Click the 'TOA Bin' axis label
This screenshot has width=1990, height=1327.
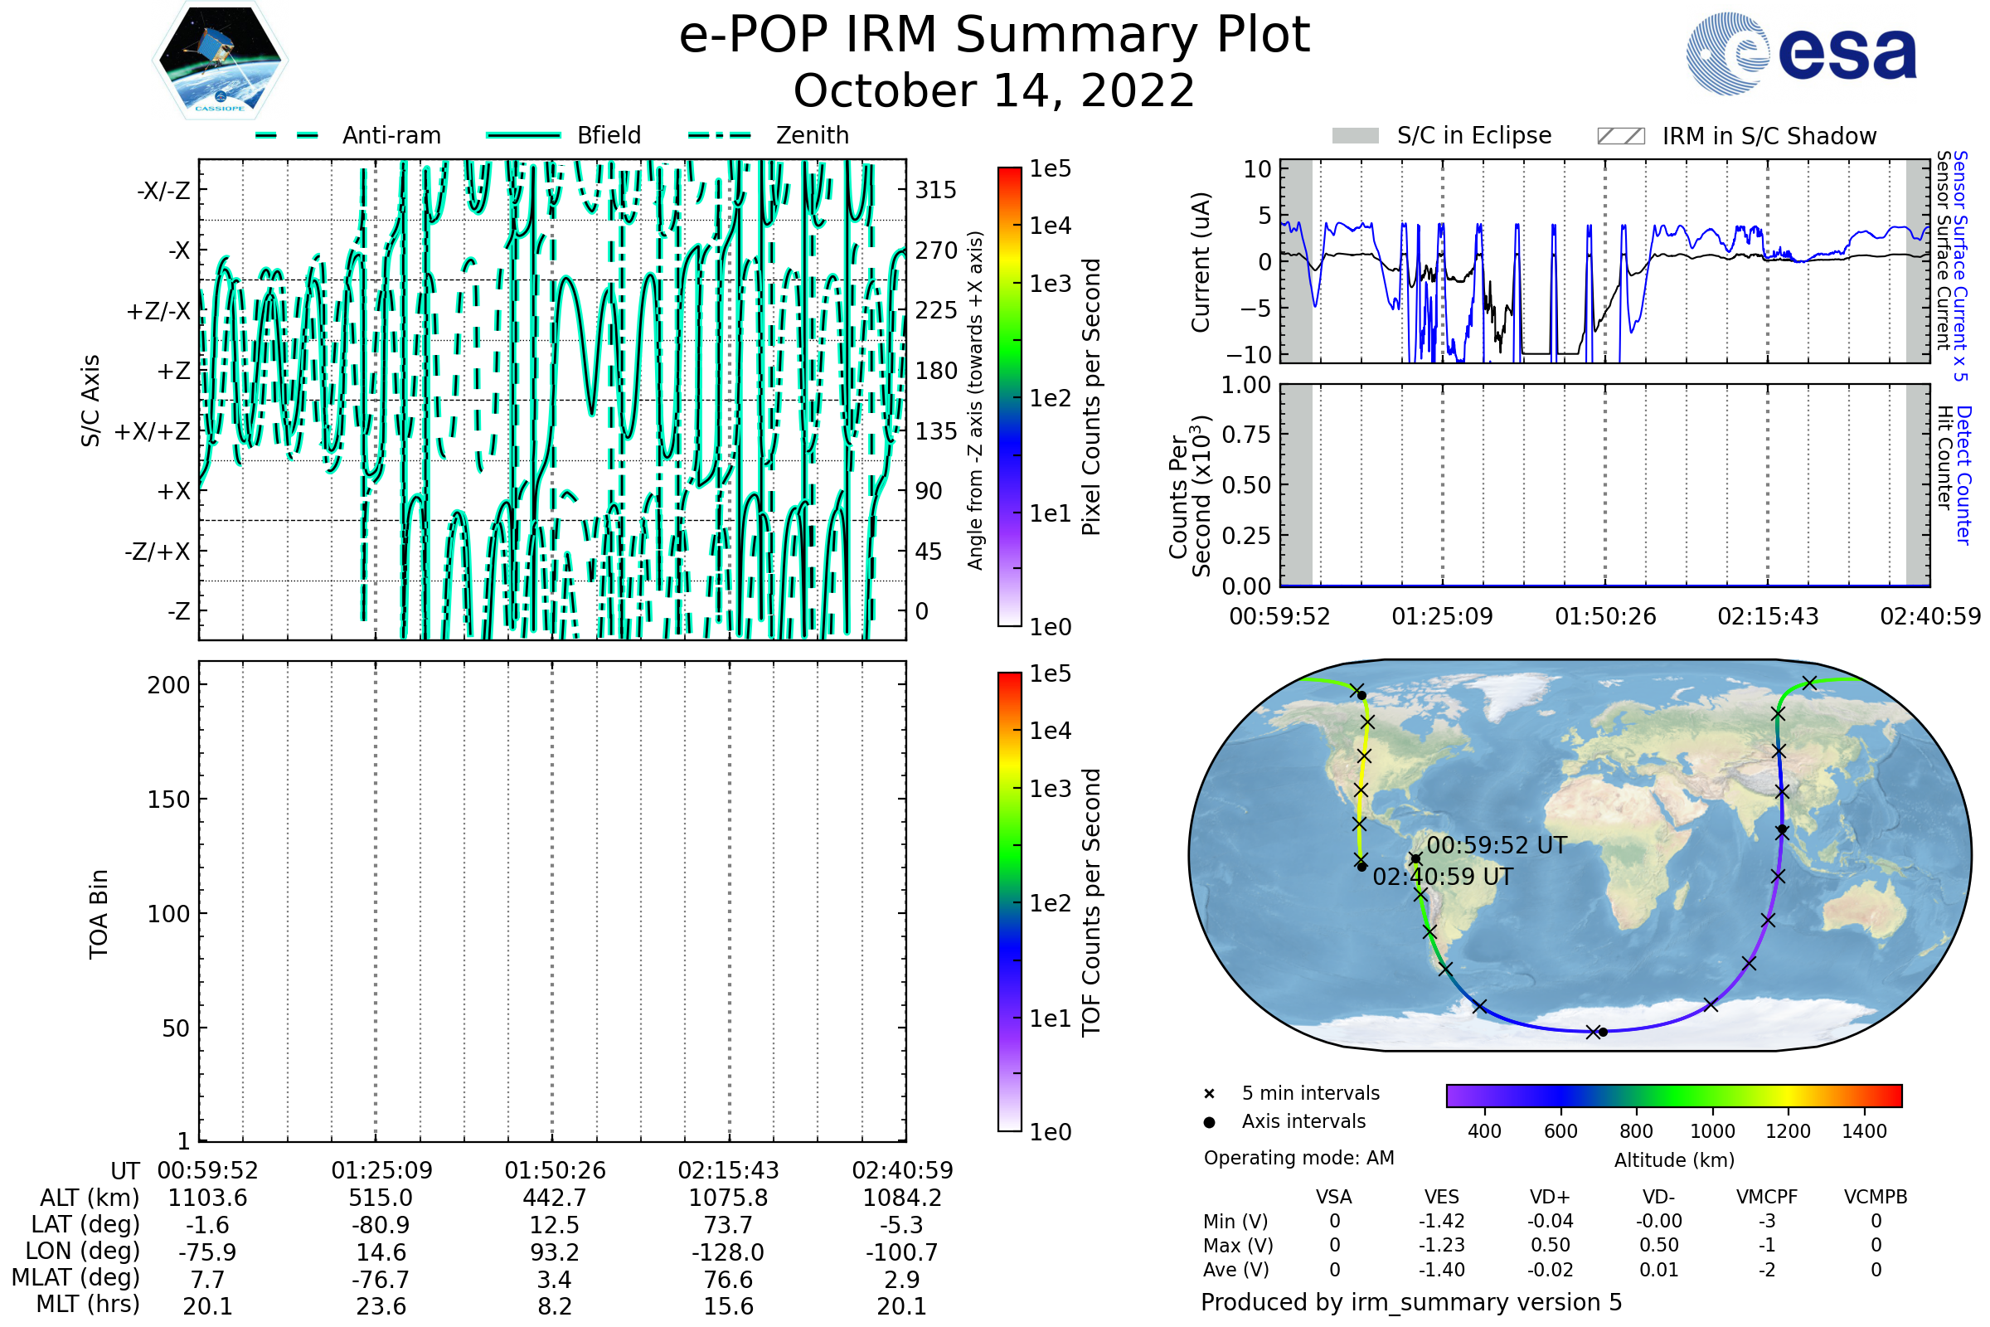point(99,914)
